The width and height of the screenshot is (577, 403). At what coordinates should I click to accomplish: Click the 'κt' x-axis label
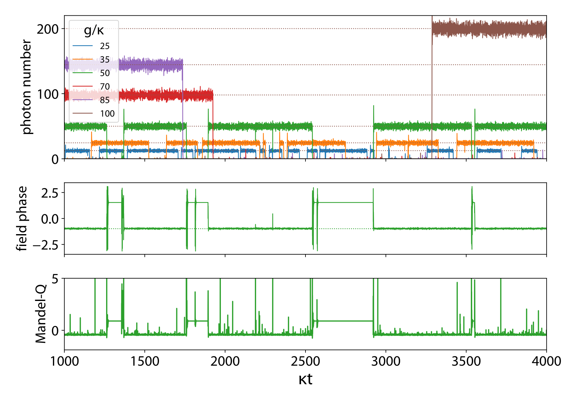(x=305, y=379)
